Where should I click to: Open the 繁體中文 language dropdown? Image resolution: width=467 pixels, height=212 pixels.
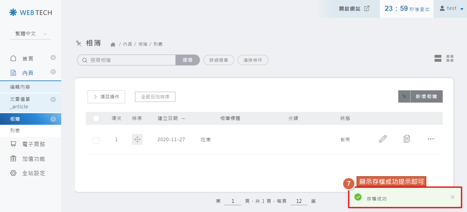(30, 34)
